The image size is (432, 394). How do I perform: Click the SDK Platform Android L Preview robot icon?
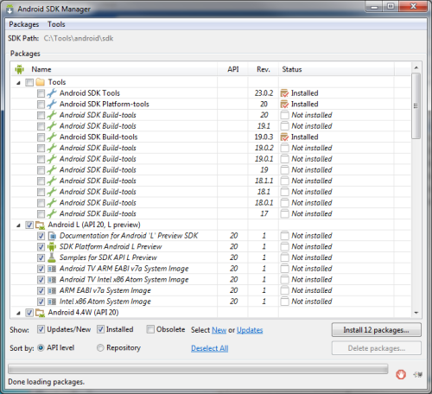click(52, 246)
